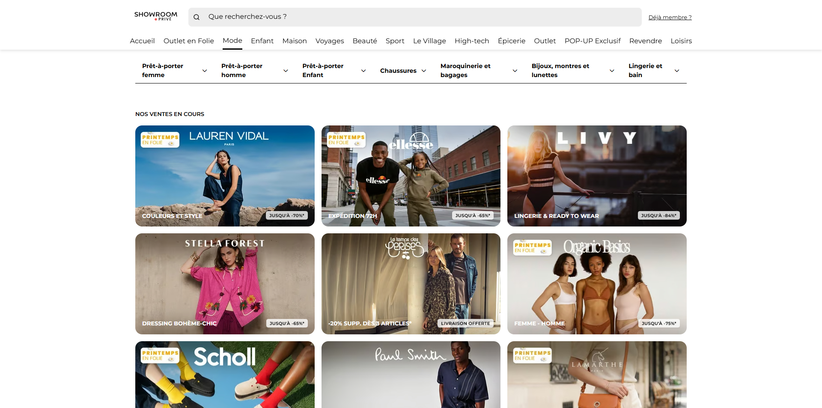Expand the Bijoux, montres et lunettes menu

(573, 71)
